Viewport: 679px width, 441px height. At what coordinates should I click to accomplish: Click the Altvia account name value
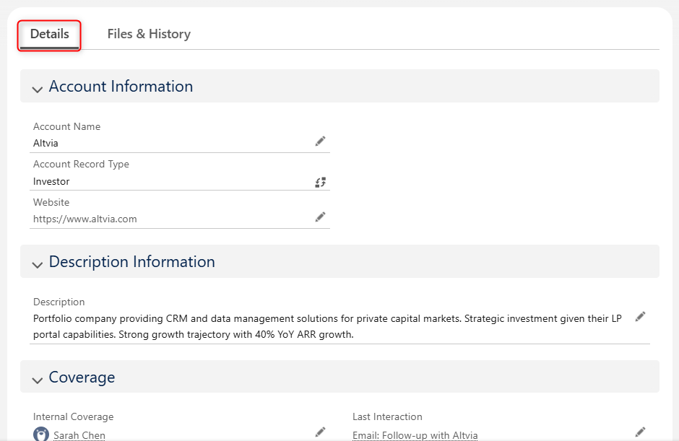click(x=46, y=143)
